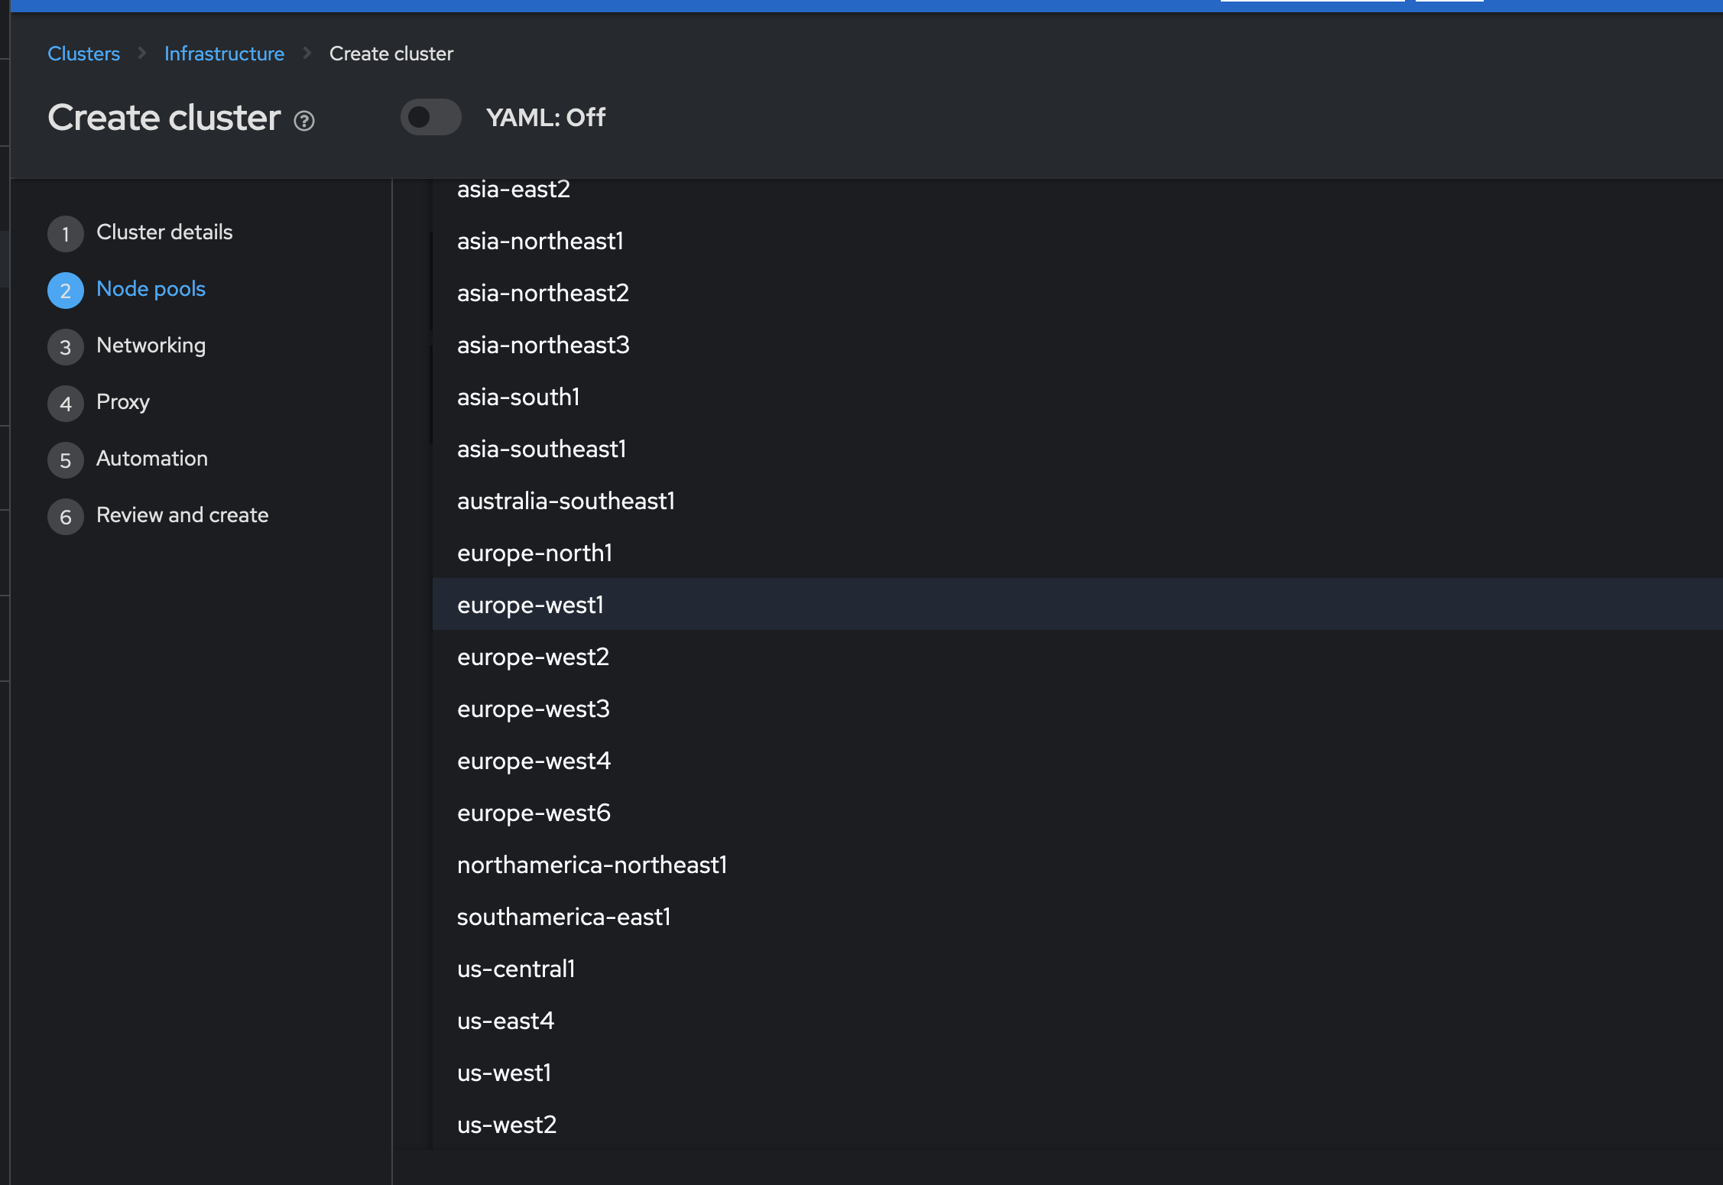
Task: Open the Proxy wizard step
Action: tap(122, 402)
